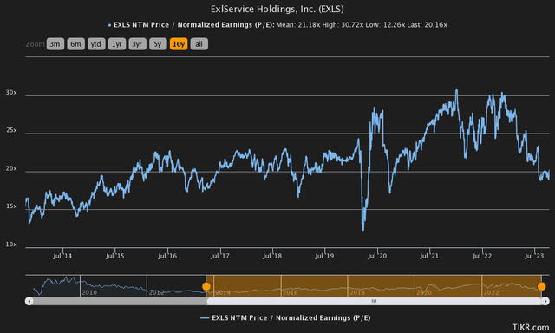Click the 2018 label in navigator
Image resolution: width=555 pixels, height=333 pixels.
click(x=357, y=292)
